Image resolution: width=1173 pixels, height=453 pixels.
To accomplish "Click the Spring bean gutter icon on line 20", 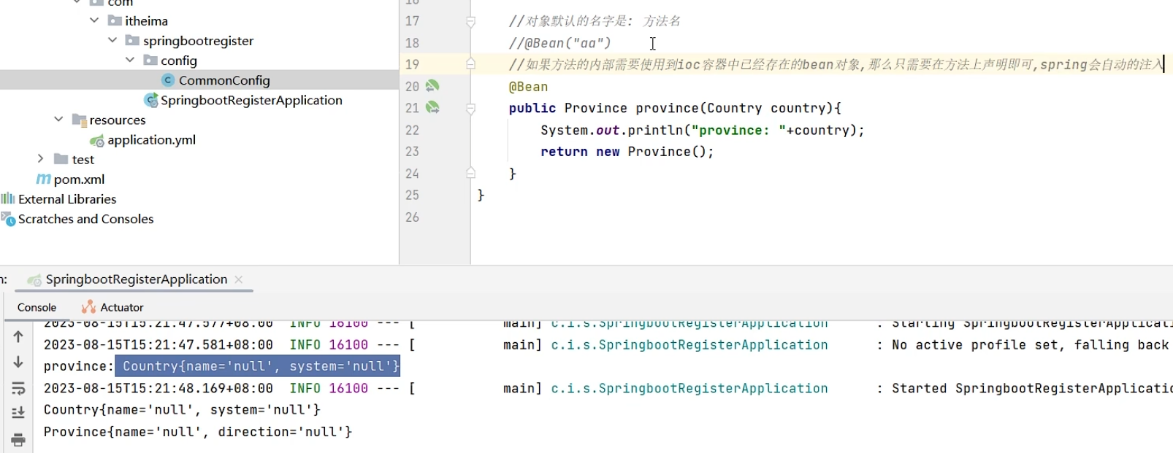I will coord(432,86).
